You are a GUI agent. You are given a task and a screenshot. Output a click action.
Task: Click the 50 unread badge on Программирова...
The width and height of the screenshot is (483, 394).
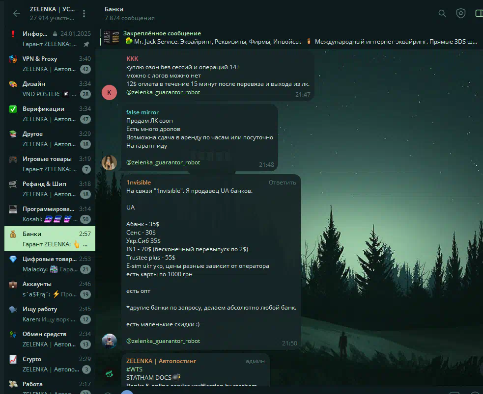coord(85,219)
